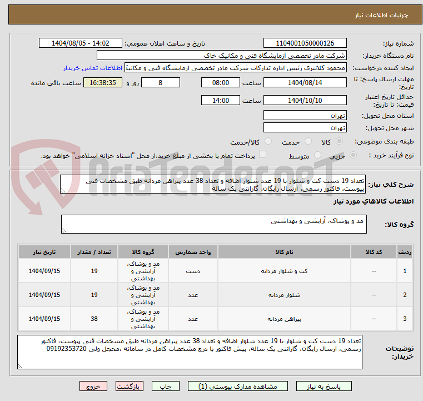Choose the 'کالا/خدمت' radio option
Viewport: 423px width, 401px height.
point(269,142)
